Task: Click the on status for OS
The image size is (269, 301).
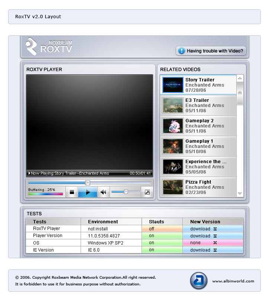Action: (x=162, y=243)
